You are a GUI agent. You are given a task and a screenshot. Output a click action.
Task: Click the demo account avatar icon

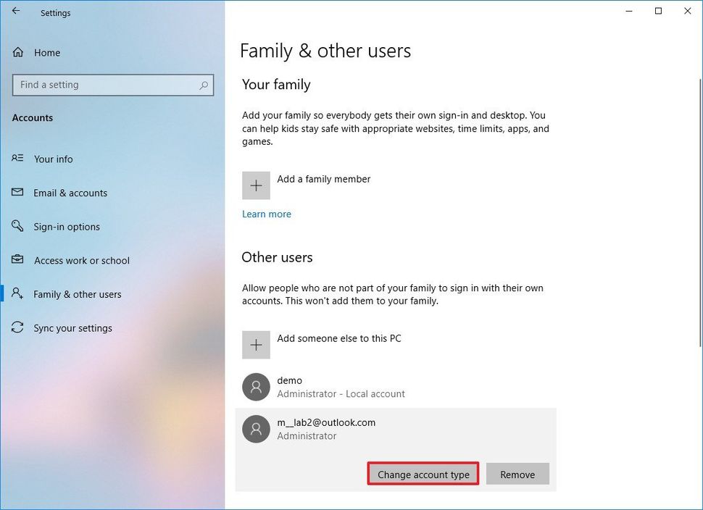coord(256,386)
